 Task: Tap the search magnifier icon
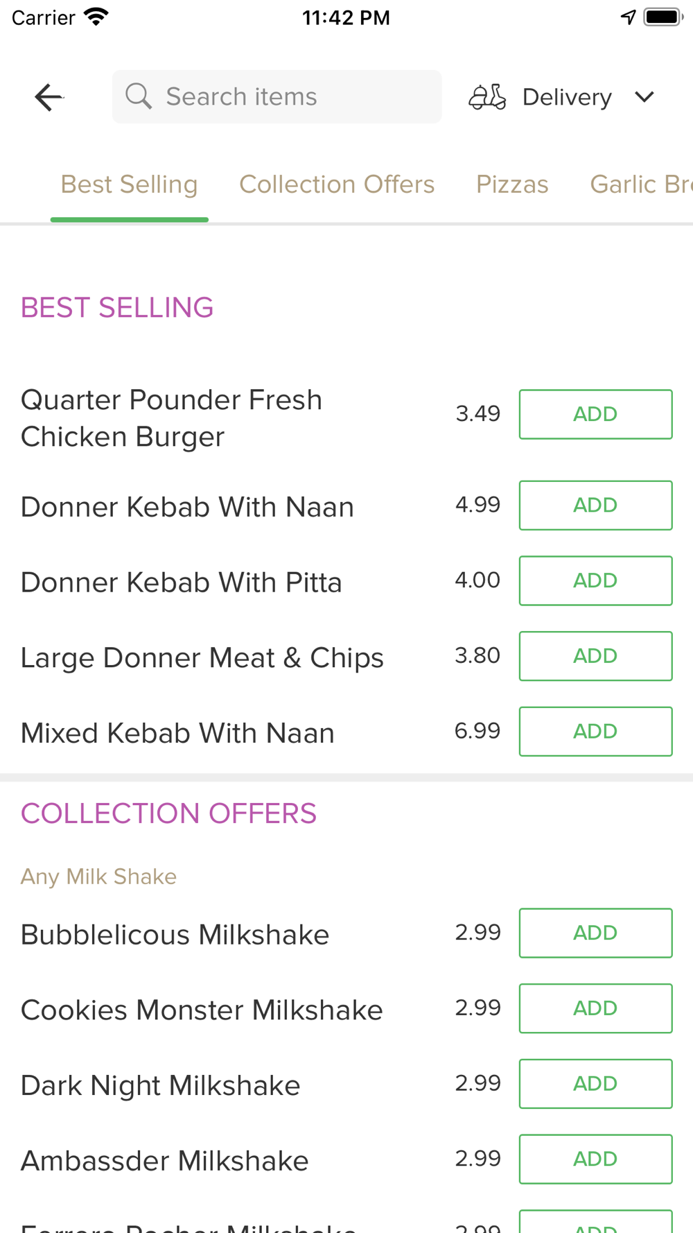pyautogui.click(x=139, y=96)
